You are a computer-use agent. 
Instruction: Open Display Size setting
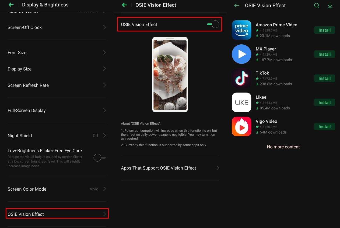click(x=57, y=69)
